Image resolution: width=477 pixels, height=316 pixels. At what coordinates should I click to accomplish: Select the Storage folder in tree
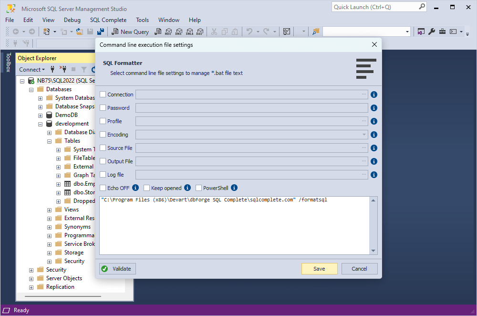[74, 253]
